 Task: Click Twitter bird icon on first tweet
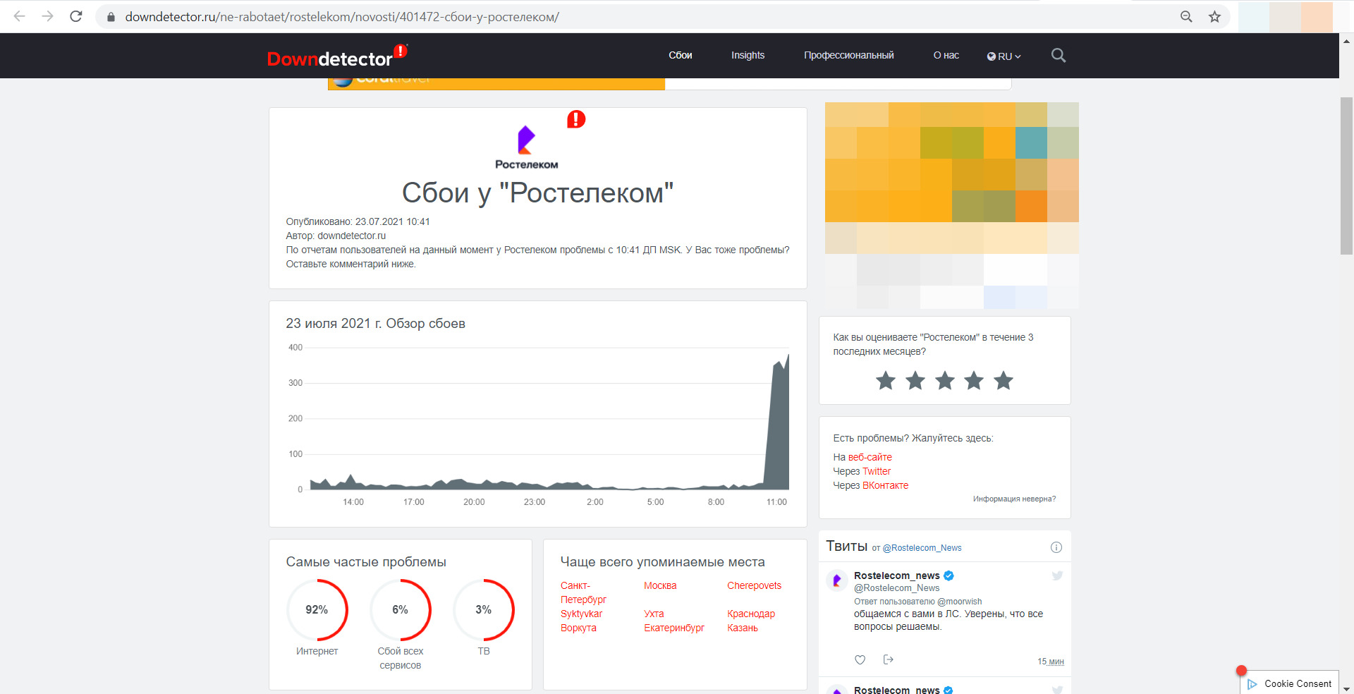(x=1057, y=576)
